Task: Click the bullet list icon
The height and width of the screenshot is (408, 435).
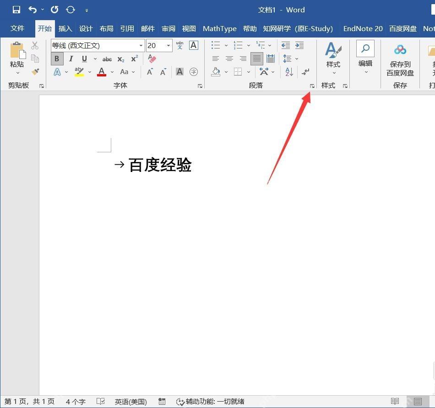Action: tap(216, 45)
